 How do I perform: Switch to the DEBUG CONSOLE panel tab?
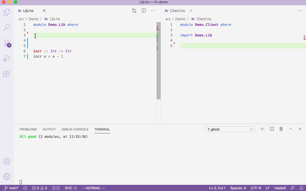coord(75,129)
